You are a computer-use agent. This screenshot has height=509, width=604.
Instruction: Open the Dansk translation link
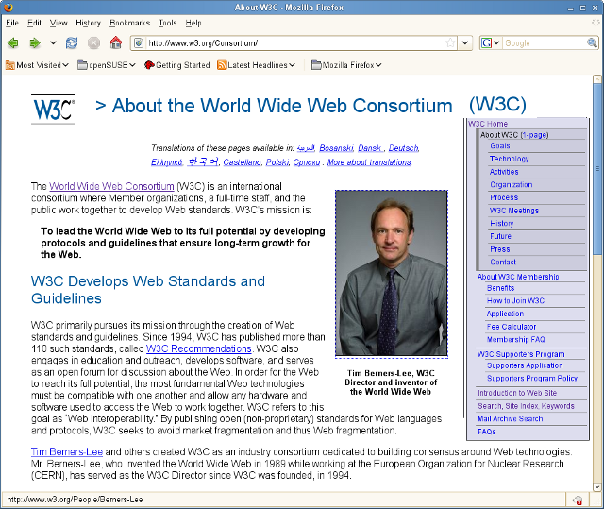[x=370, y=148]
